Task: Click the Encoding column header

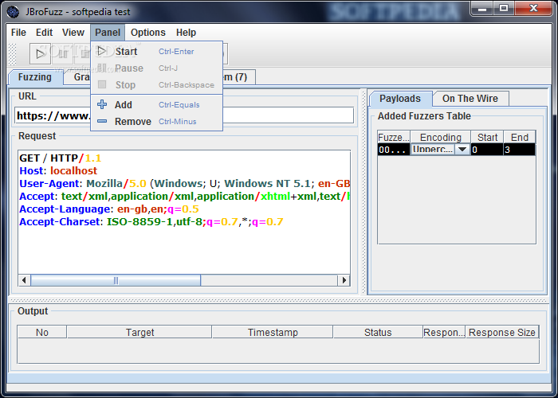Action: [441, 137]
